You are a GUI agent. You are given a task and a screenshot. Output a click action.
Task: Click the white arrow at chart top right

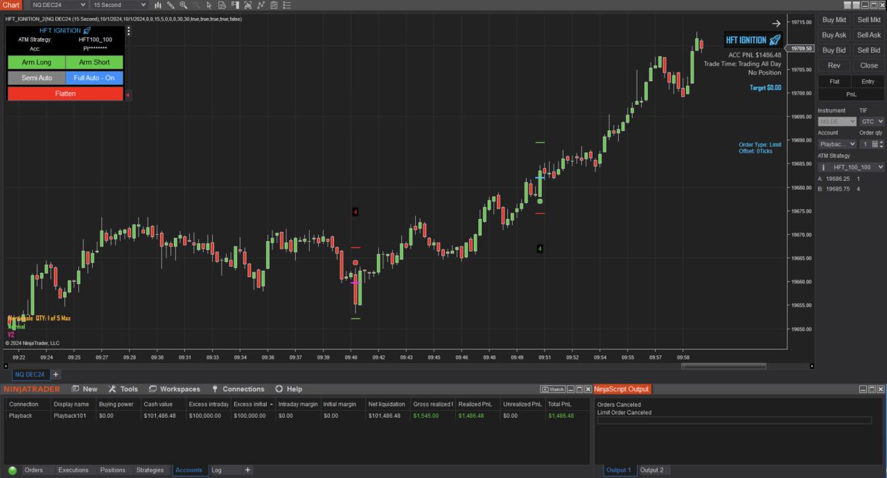point(776,24)
